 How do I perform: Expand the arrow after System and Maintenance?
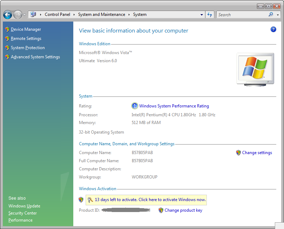pos(129,14)
